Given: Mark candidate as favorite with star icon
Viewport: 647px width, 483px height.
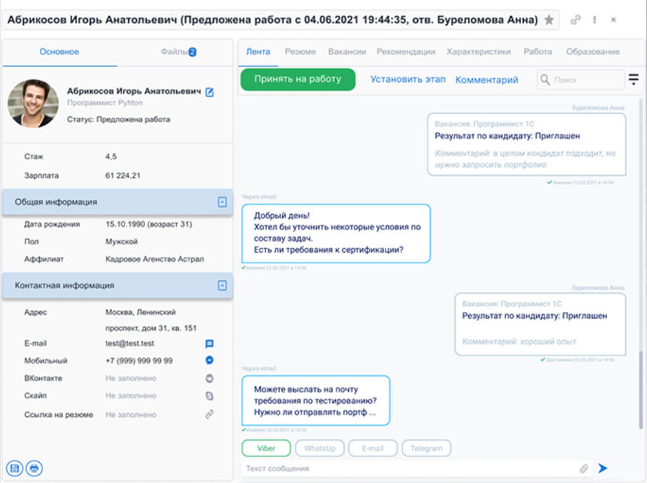Looking at the screenshot, I should tap(549, 19).
